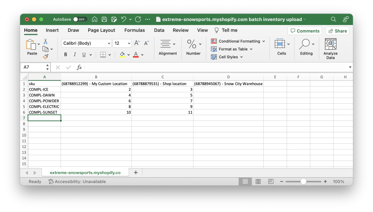Click the Share button
Viewport: 373px width, 212px height.
pyautogui.click(x=337, y=31)
